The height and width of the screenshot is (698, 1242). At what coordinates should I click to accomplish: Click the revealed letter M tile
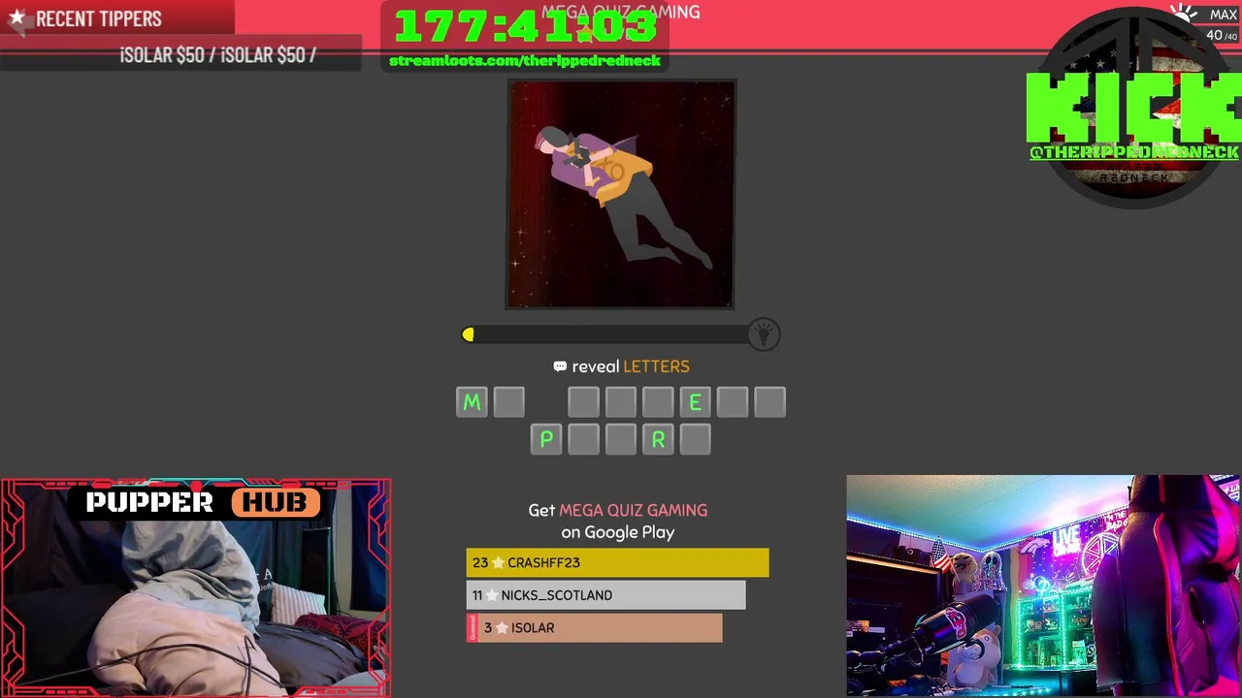[472, 401]
